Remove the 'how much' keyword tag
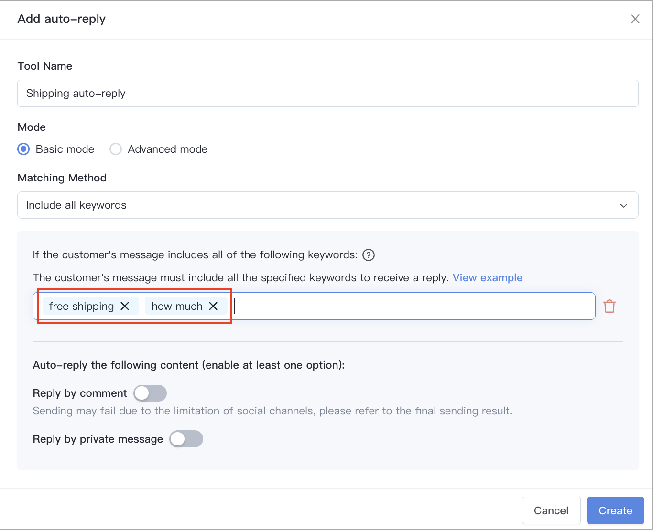Image resolution: width=653 pixels, height=530 pixels. (x=213, y=306)
